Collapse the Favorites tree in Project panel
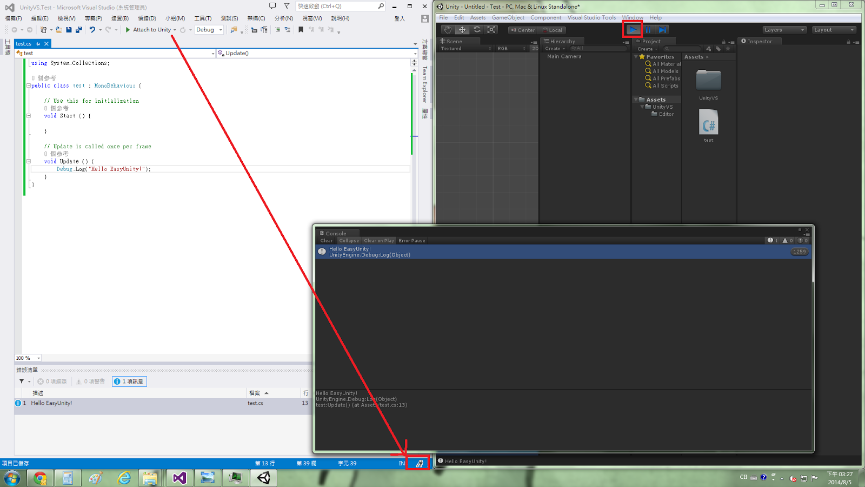 point(636,57)
